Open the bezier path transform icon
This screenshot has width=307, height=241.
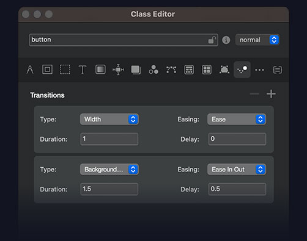[x=171, y=70]
